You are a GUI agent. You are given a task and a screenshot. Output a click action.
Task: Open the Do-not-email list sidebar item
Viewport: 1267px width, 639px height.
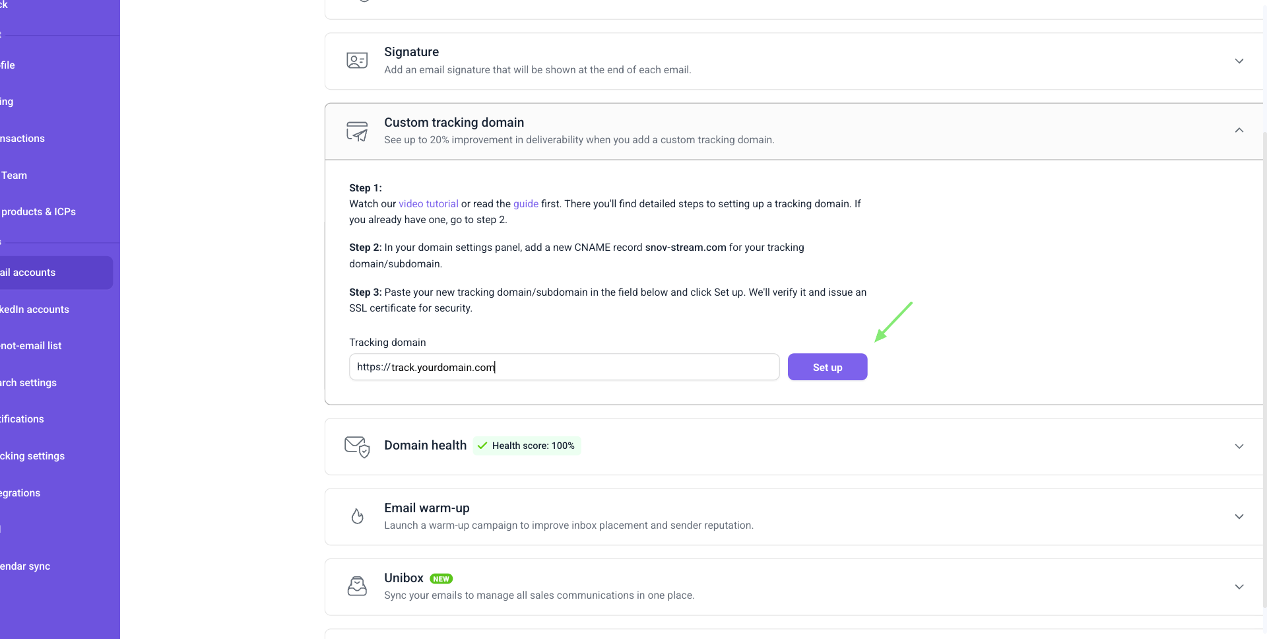[31, 346]
